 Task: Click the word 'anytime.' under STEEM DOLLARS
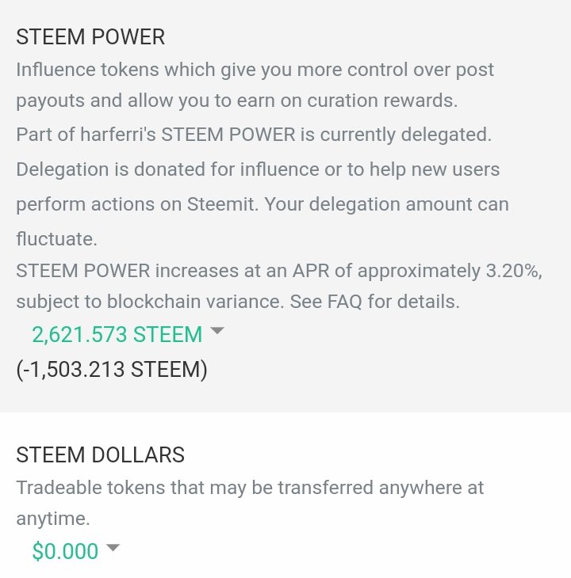point(53,519)
